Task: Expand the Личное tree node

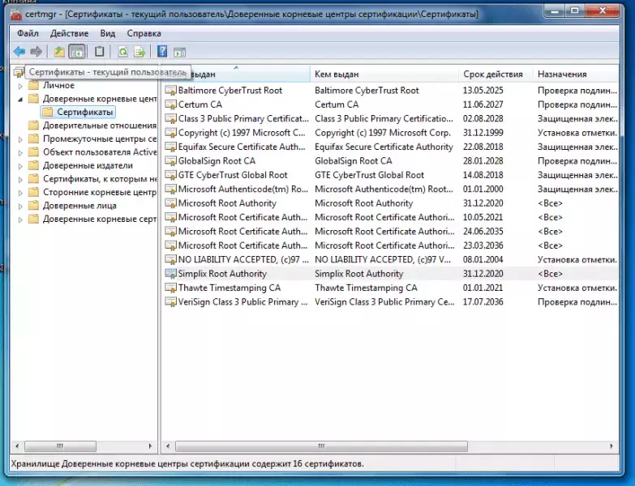Action: (20, 86)
